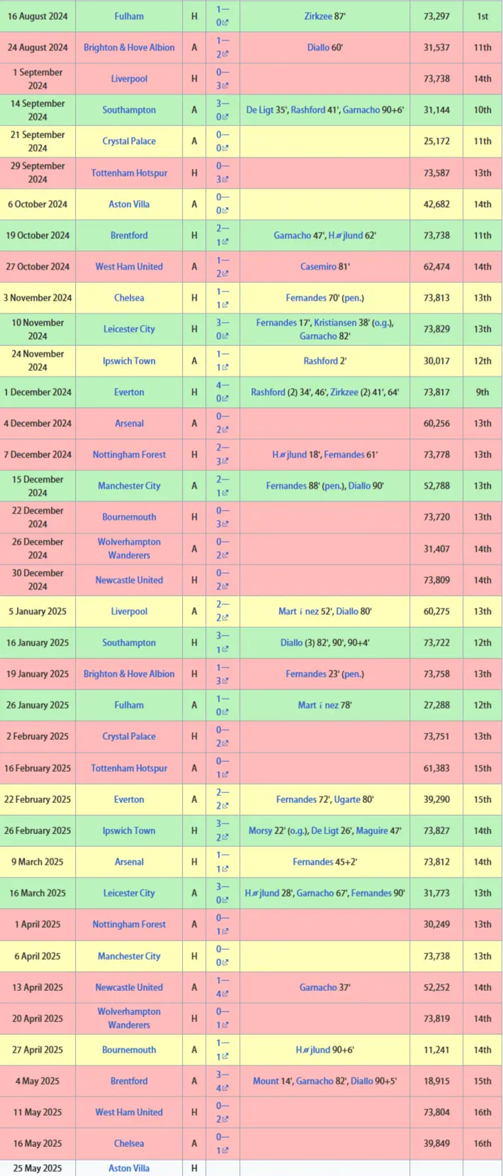
Task: Select attendance value 11,241
Action: tap(436, 1050)
